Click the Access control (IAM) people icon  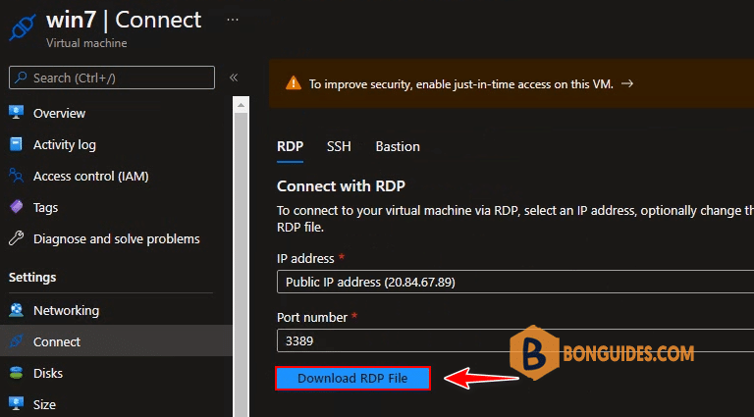17,176
